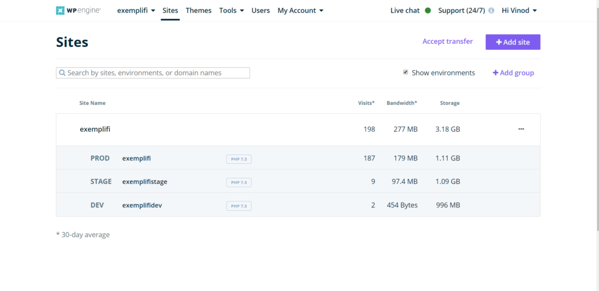The width and height of the screenshot is (599, 291).
Task: Click the WP Engine logo
Action: pyautogui.click(x=78, y=11)
